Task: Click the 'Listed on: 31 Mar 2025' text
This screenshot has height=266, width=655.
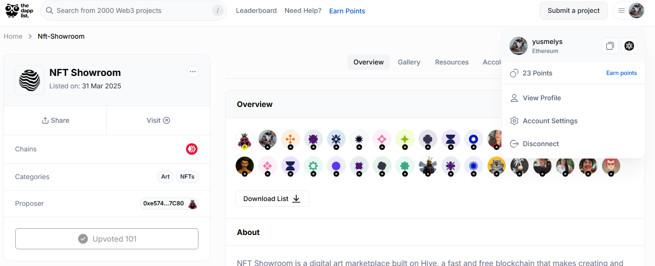Action: (85, 86)
